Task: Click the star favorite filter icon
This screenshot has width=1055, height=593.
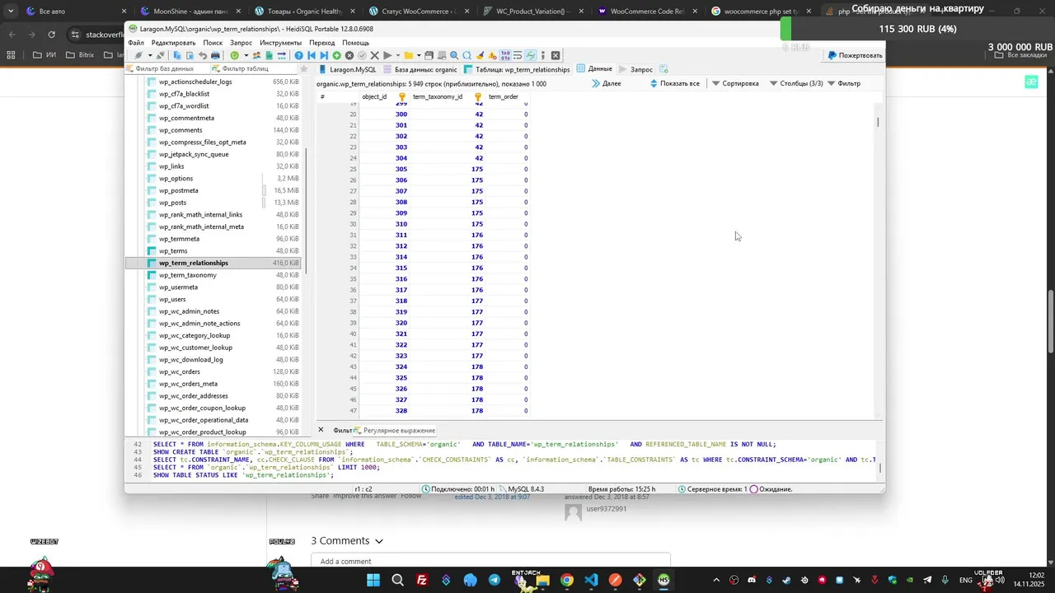Action: [x=303, y=68]
